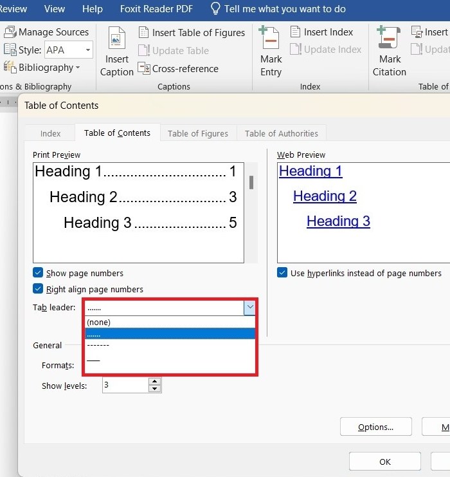Screen dimensions: 450x477
Task: Click Heading 1 line in Print Preview
Action: pyautogui.click(x=136, y=171)
